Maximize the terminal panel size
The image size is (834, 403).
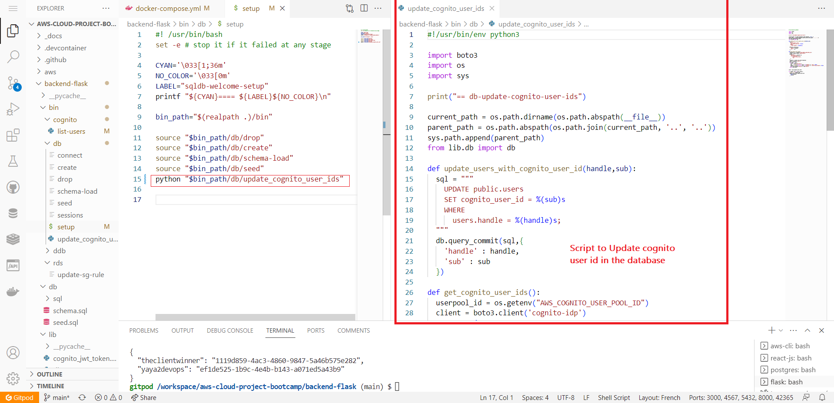click(808, 330)
